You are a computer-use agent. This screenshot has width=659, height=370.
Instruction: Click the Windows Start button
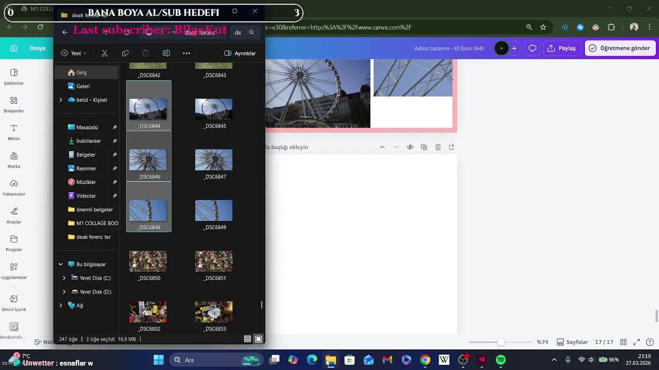click(159, 360)
